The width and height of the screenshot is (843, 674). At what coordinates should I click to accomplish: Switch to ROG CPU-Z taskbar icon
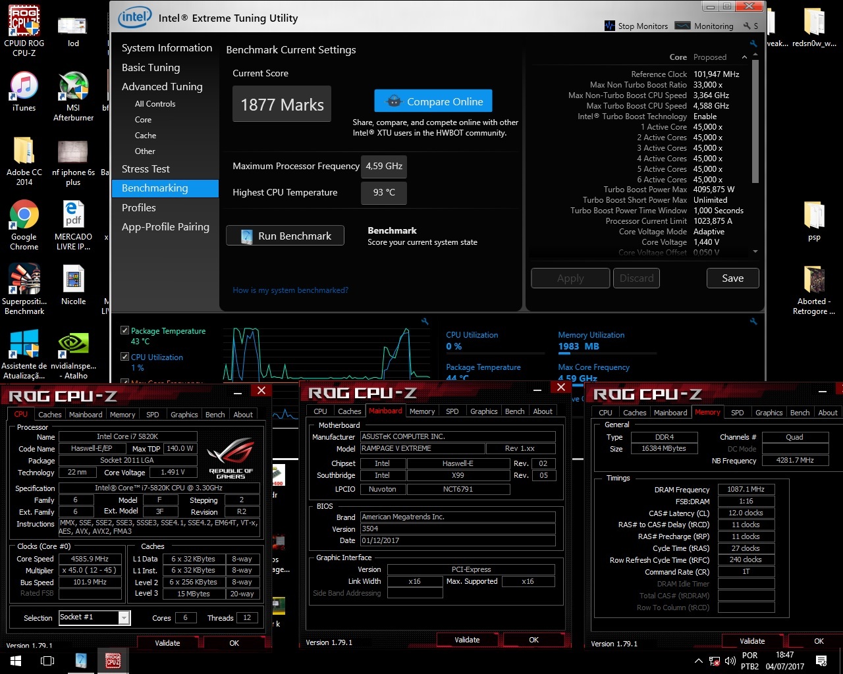coord(113,661)
